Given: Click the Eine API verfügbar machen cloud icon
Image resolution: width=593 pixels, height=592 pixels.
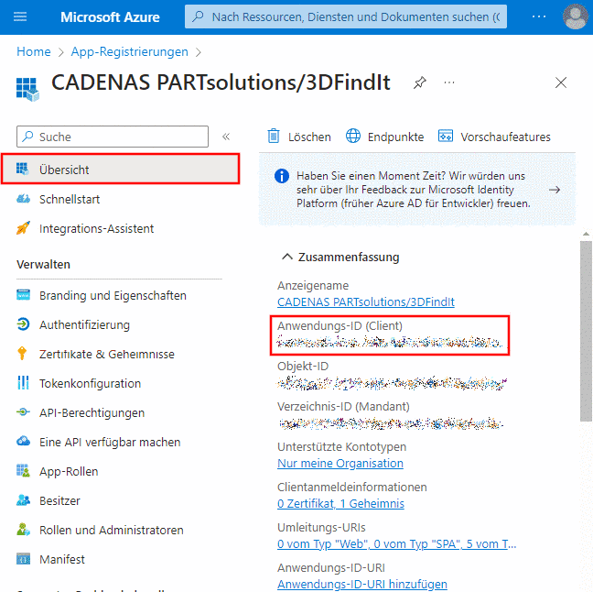Looking at the screenshot, I should 23,441.
